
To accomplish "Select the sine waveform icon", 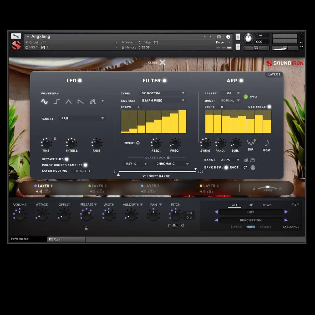I will click(x=44, y=102).
